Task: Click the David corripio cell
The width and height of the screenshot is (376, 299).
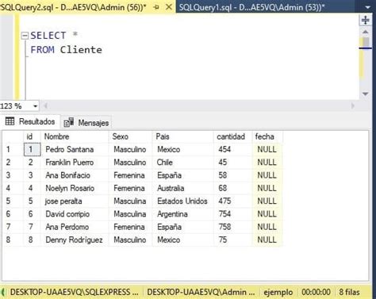Action: coord(75,214)
